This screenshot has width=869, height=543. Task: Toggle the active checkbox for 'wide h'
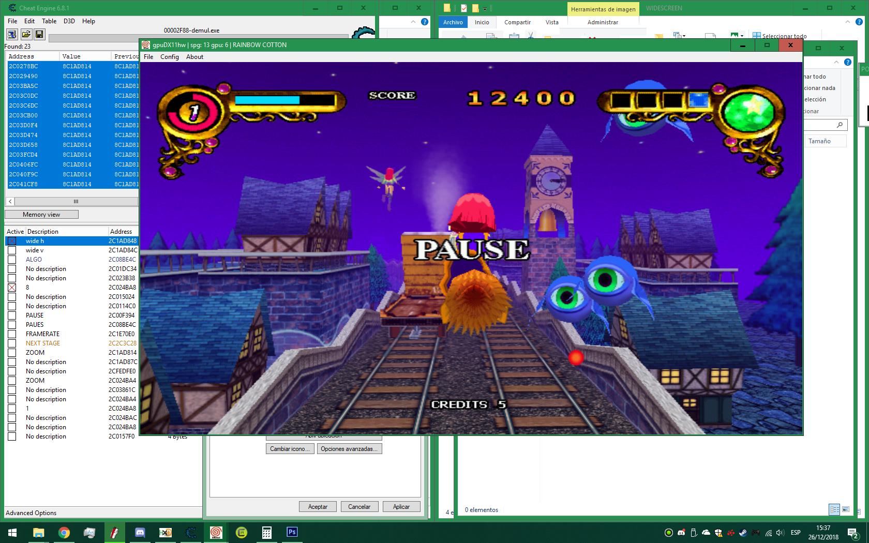[x=12, y=241]
